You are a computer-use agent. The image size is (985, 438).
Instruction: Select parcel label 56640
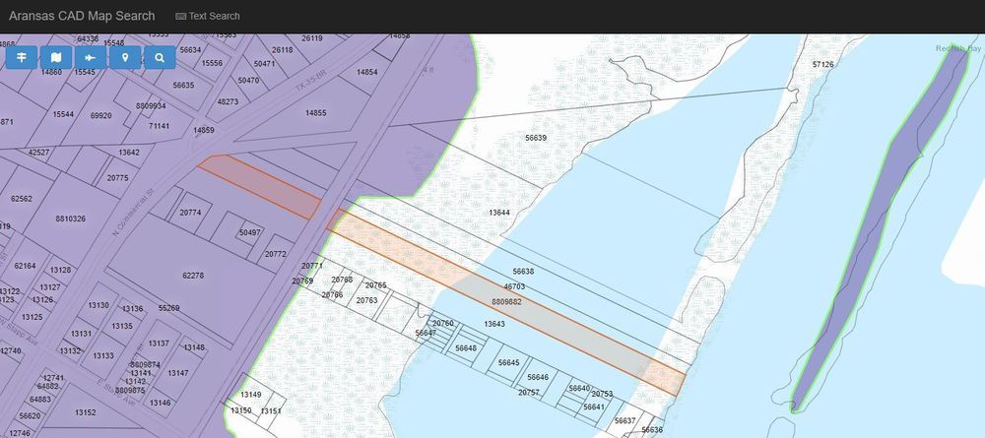(579, 389)
